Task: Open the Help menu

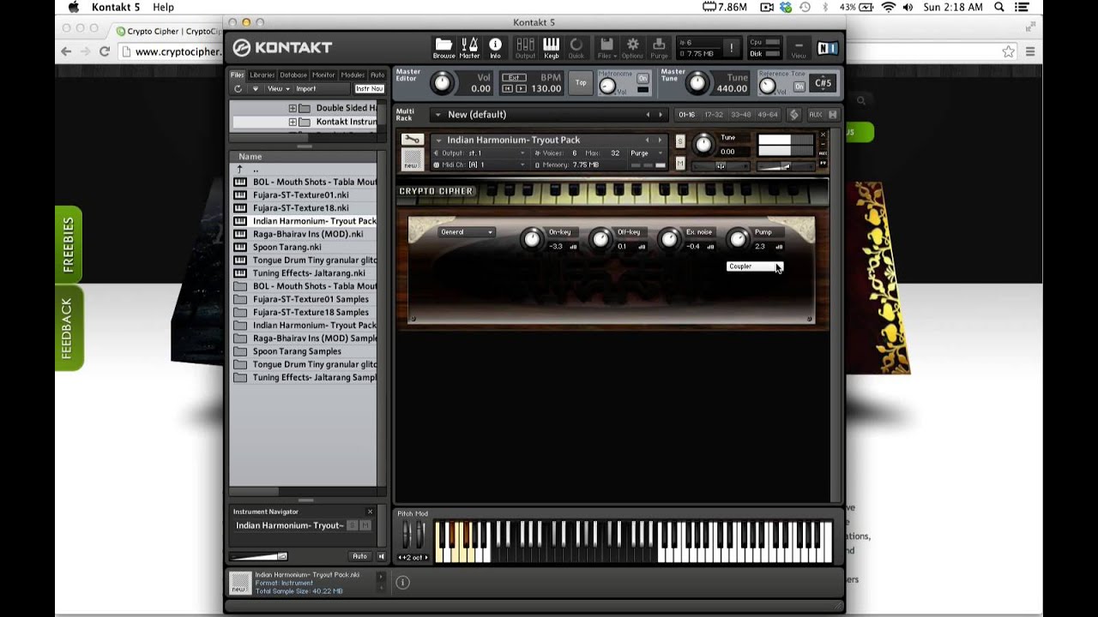Action: [x=163, y=7]
